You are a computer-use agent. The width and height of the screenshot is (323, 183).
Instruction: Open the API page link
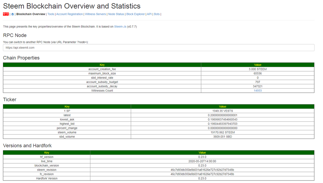tap(149, 14)
